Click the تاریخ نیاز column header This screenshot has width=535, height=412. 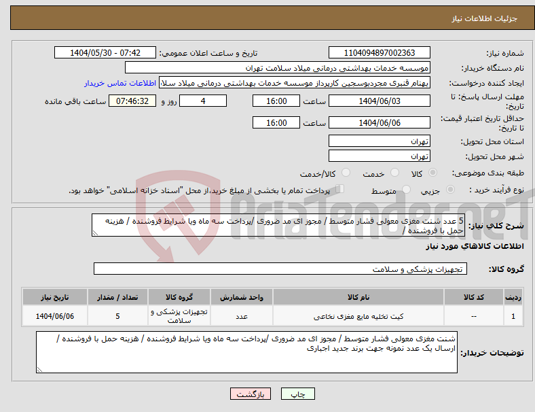pyautogui.click(x=55, y=297)
